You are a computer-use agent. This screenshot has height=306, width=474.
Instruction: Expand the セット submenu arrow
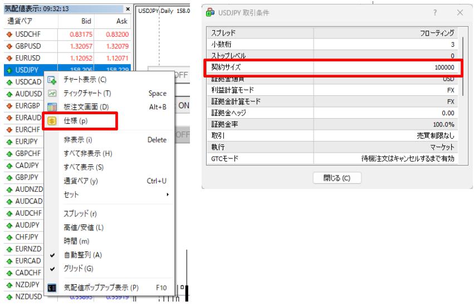coord(168,195)
